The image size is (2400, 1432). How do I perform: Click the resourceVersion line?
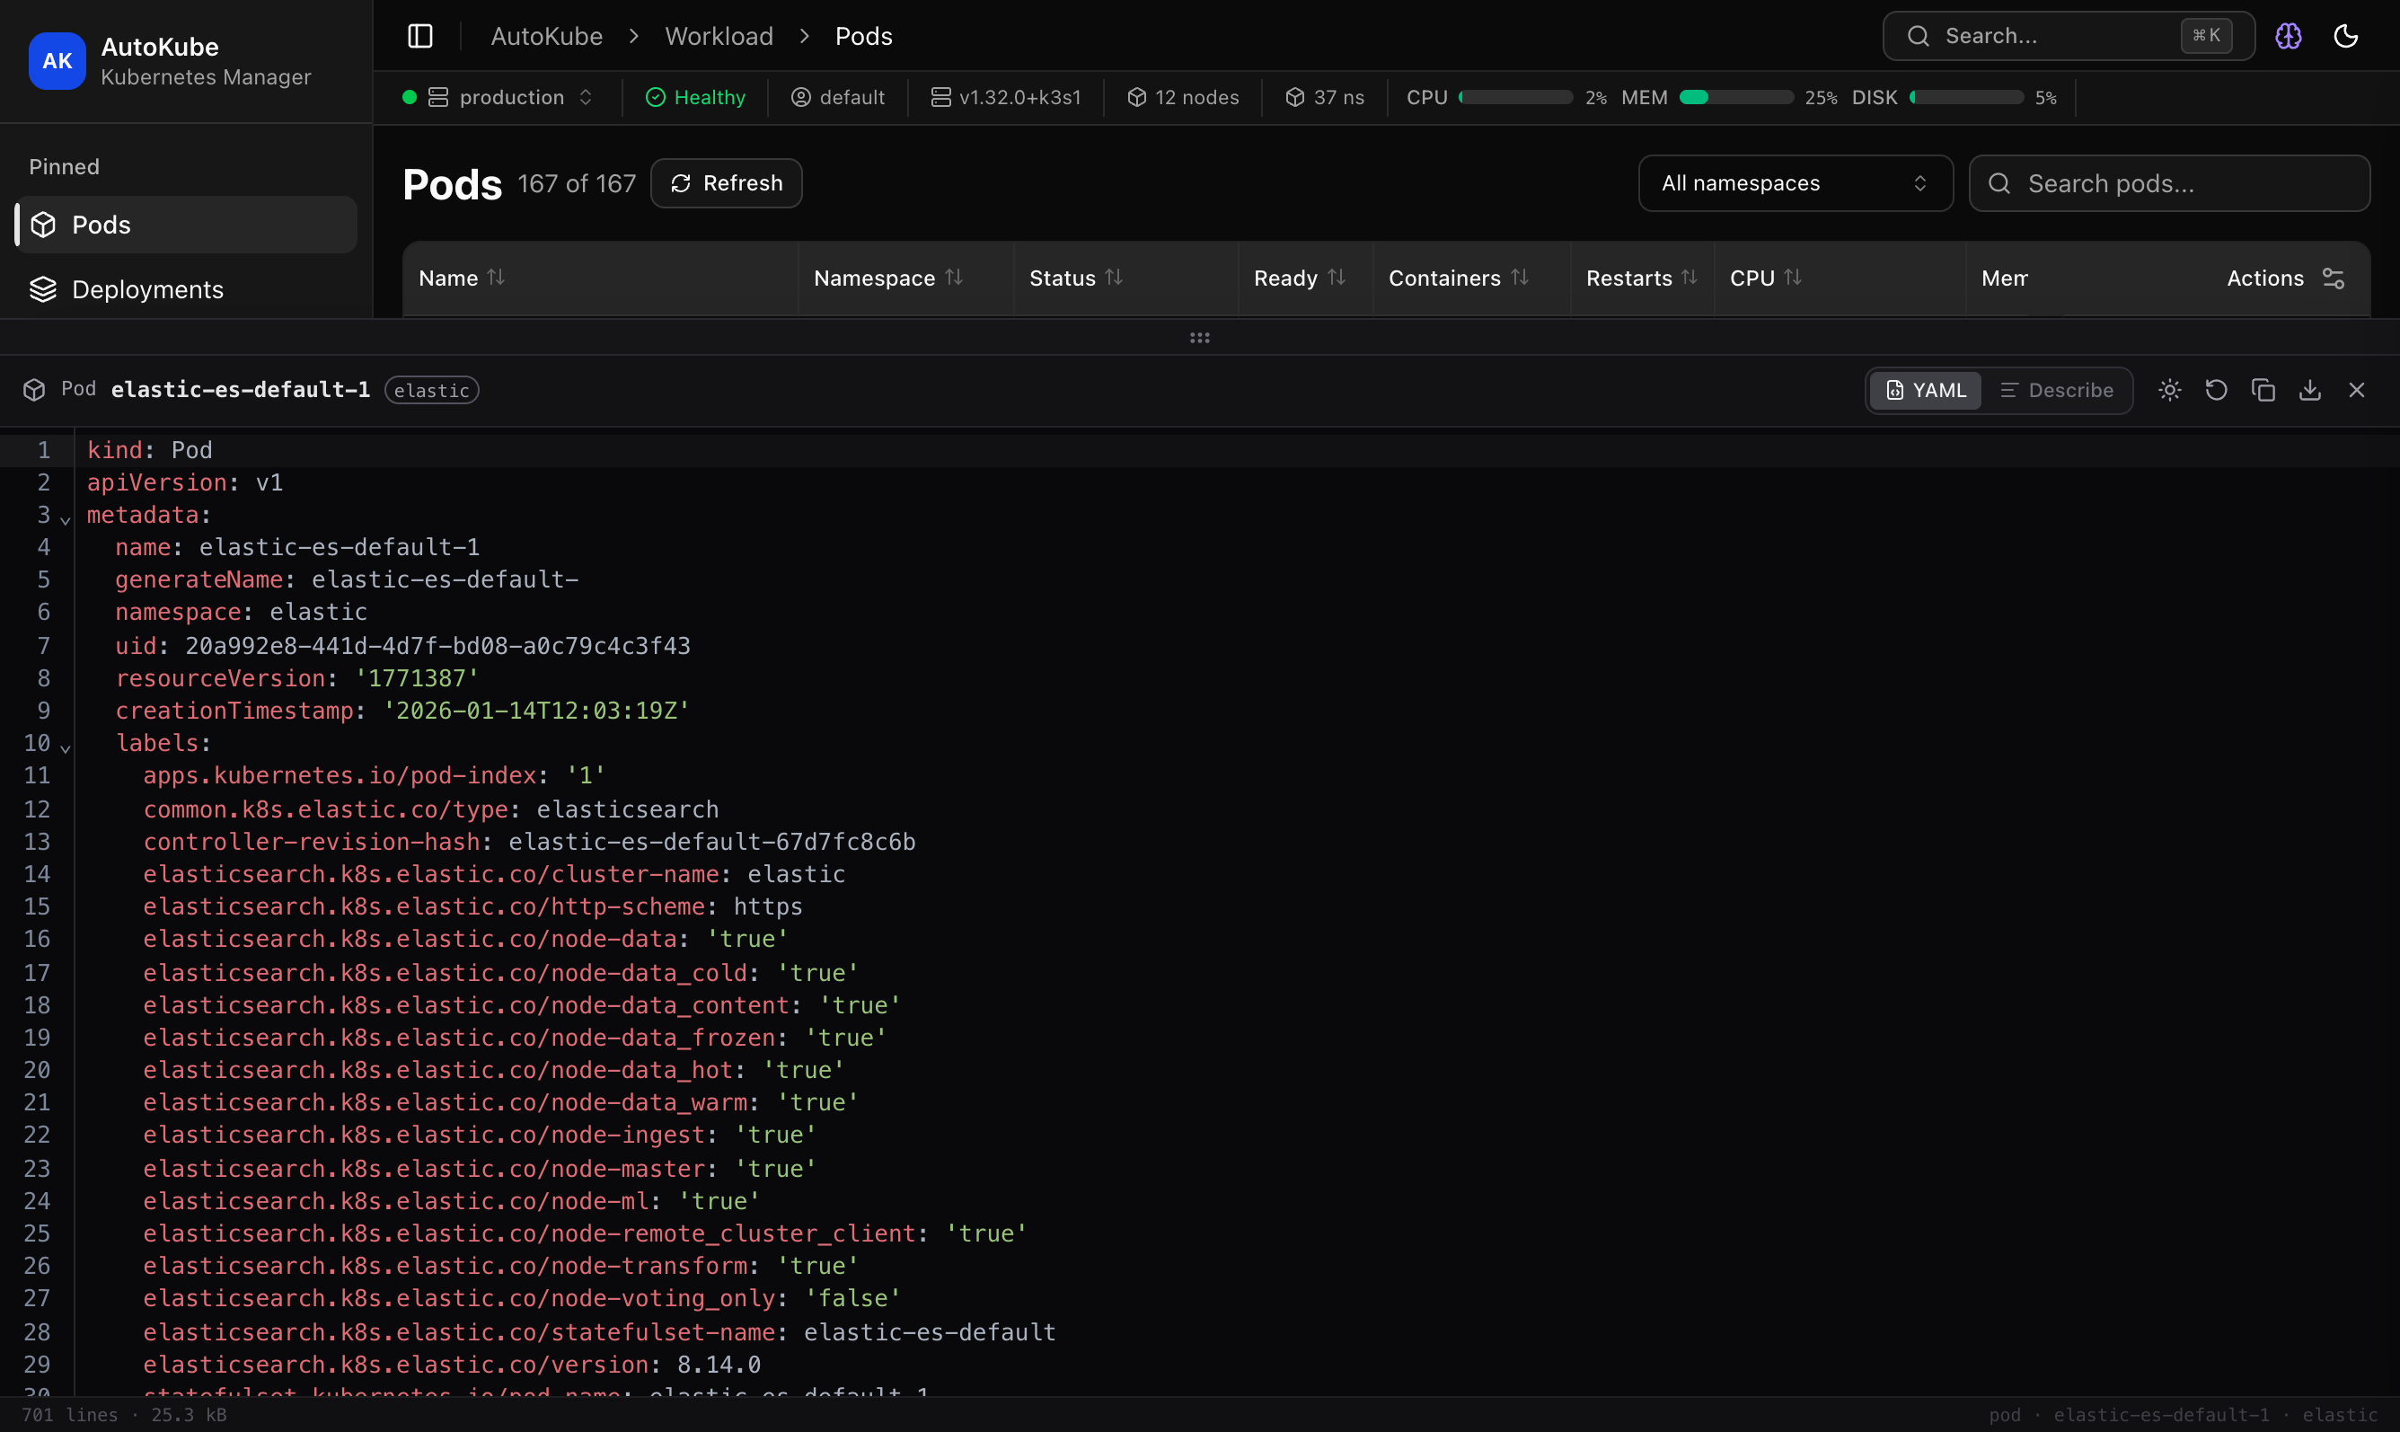tap(297, 678)
